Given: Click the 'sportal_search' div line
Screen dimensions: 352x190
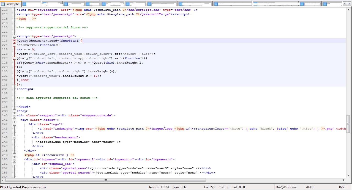Looking at the screenshot, I should (127, 172).
